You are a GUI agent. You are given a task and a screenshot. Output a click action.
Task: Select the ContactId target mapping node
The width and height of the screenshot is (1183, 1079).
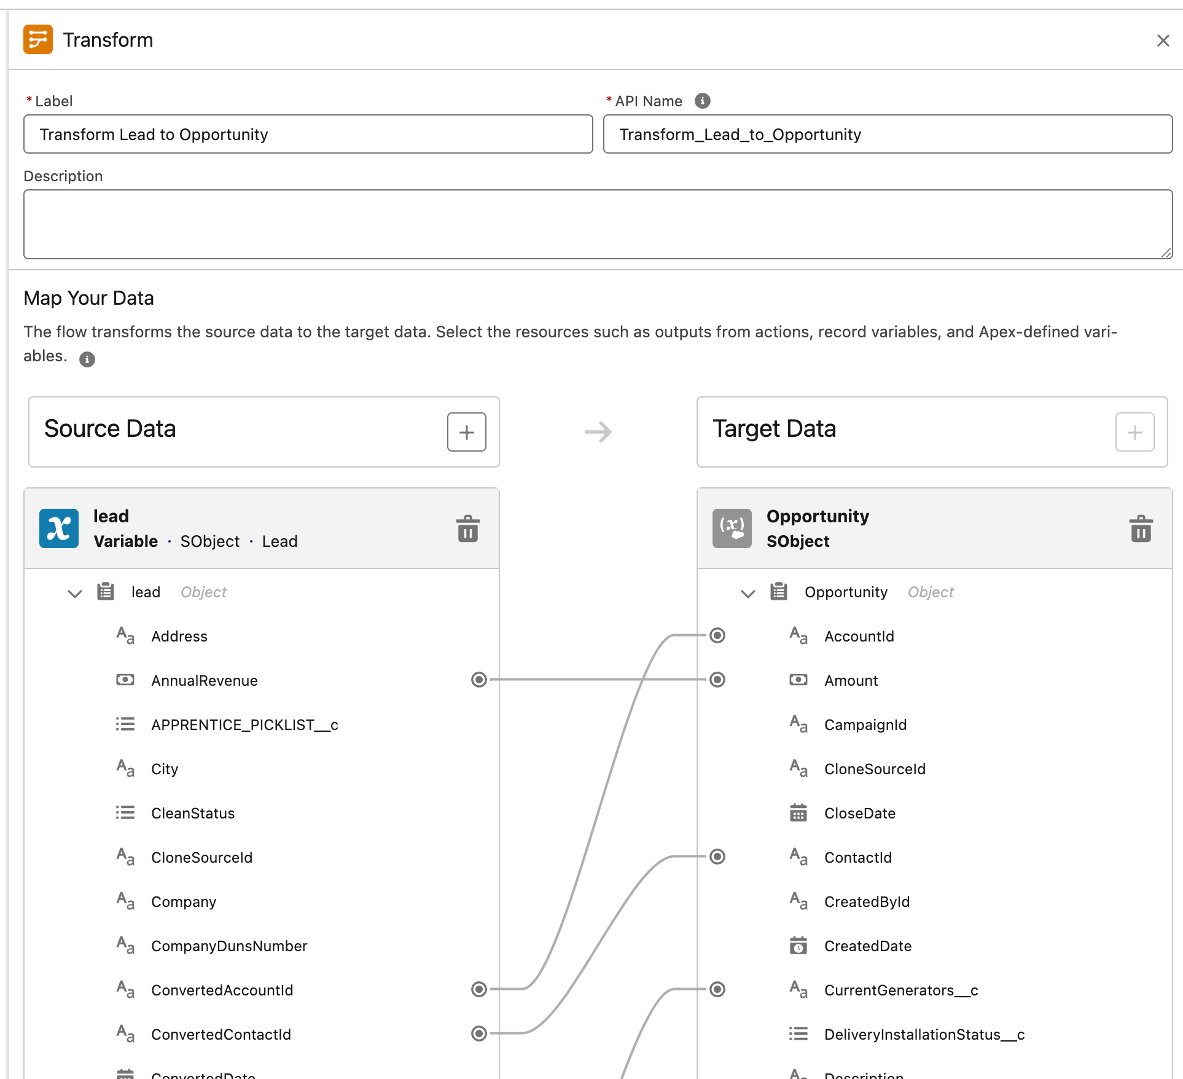[x=717, y=857]
